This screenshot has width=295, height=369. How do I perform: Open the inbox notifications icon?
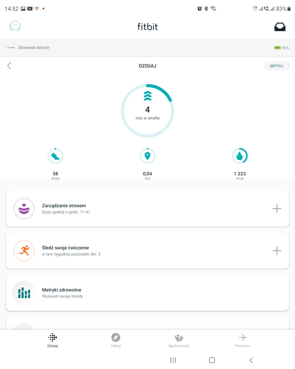[280, 27]
